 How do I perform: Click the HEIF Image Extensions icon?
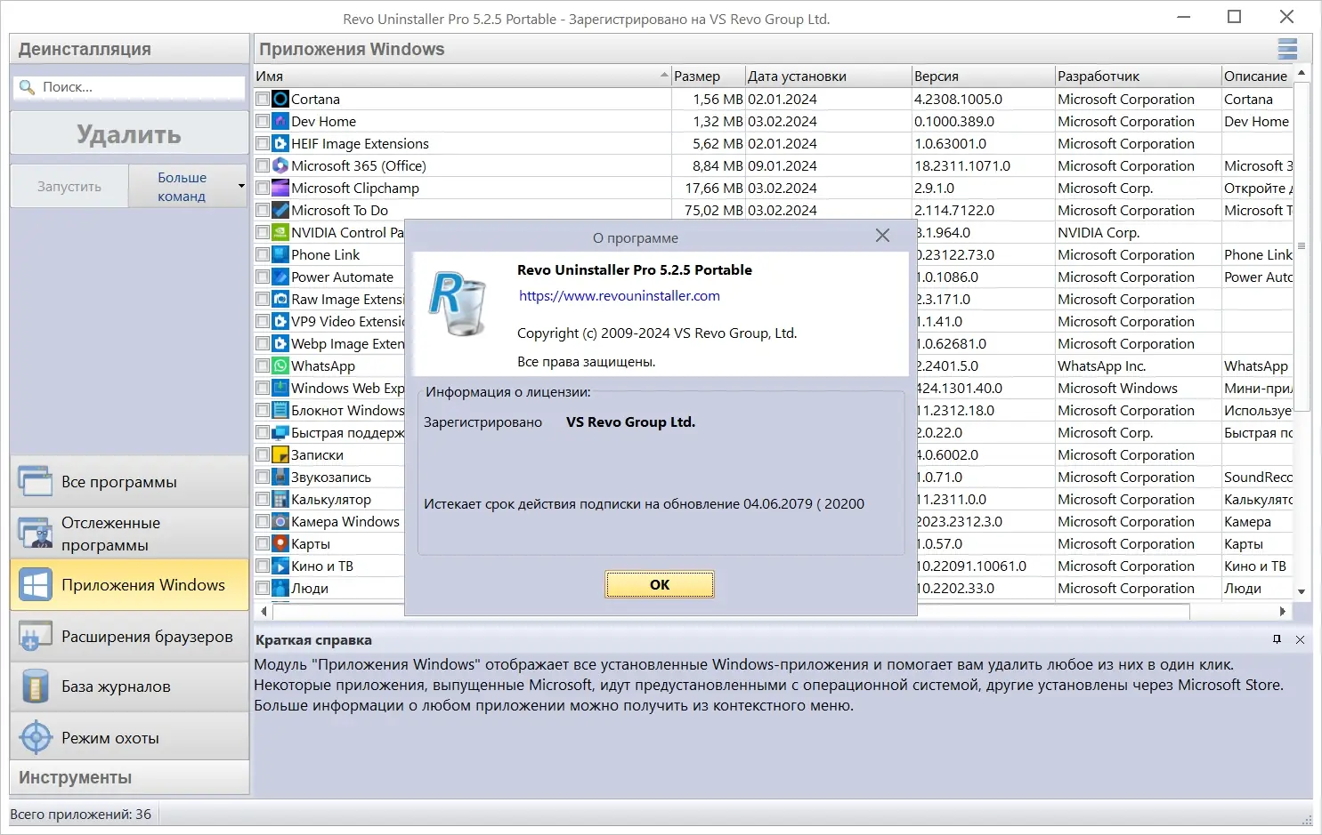280,143
